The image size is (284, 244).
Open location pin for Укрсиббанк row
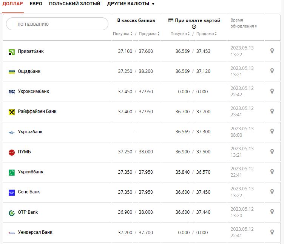pos(272,171)
